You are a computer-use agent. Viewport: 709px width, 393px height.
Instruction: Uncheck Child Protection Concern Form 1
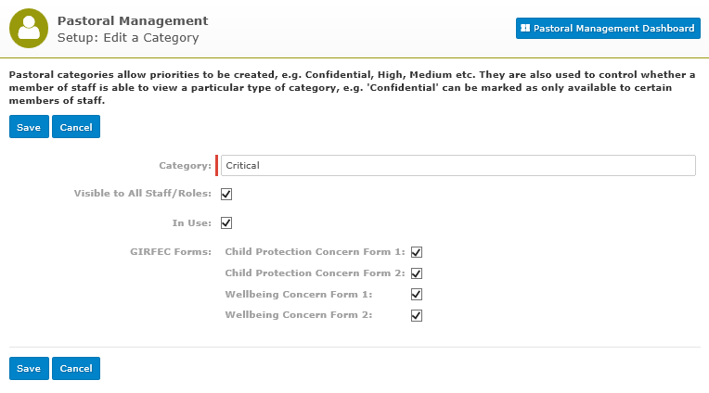click(x=417, y=252)
